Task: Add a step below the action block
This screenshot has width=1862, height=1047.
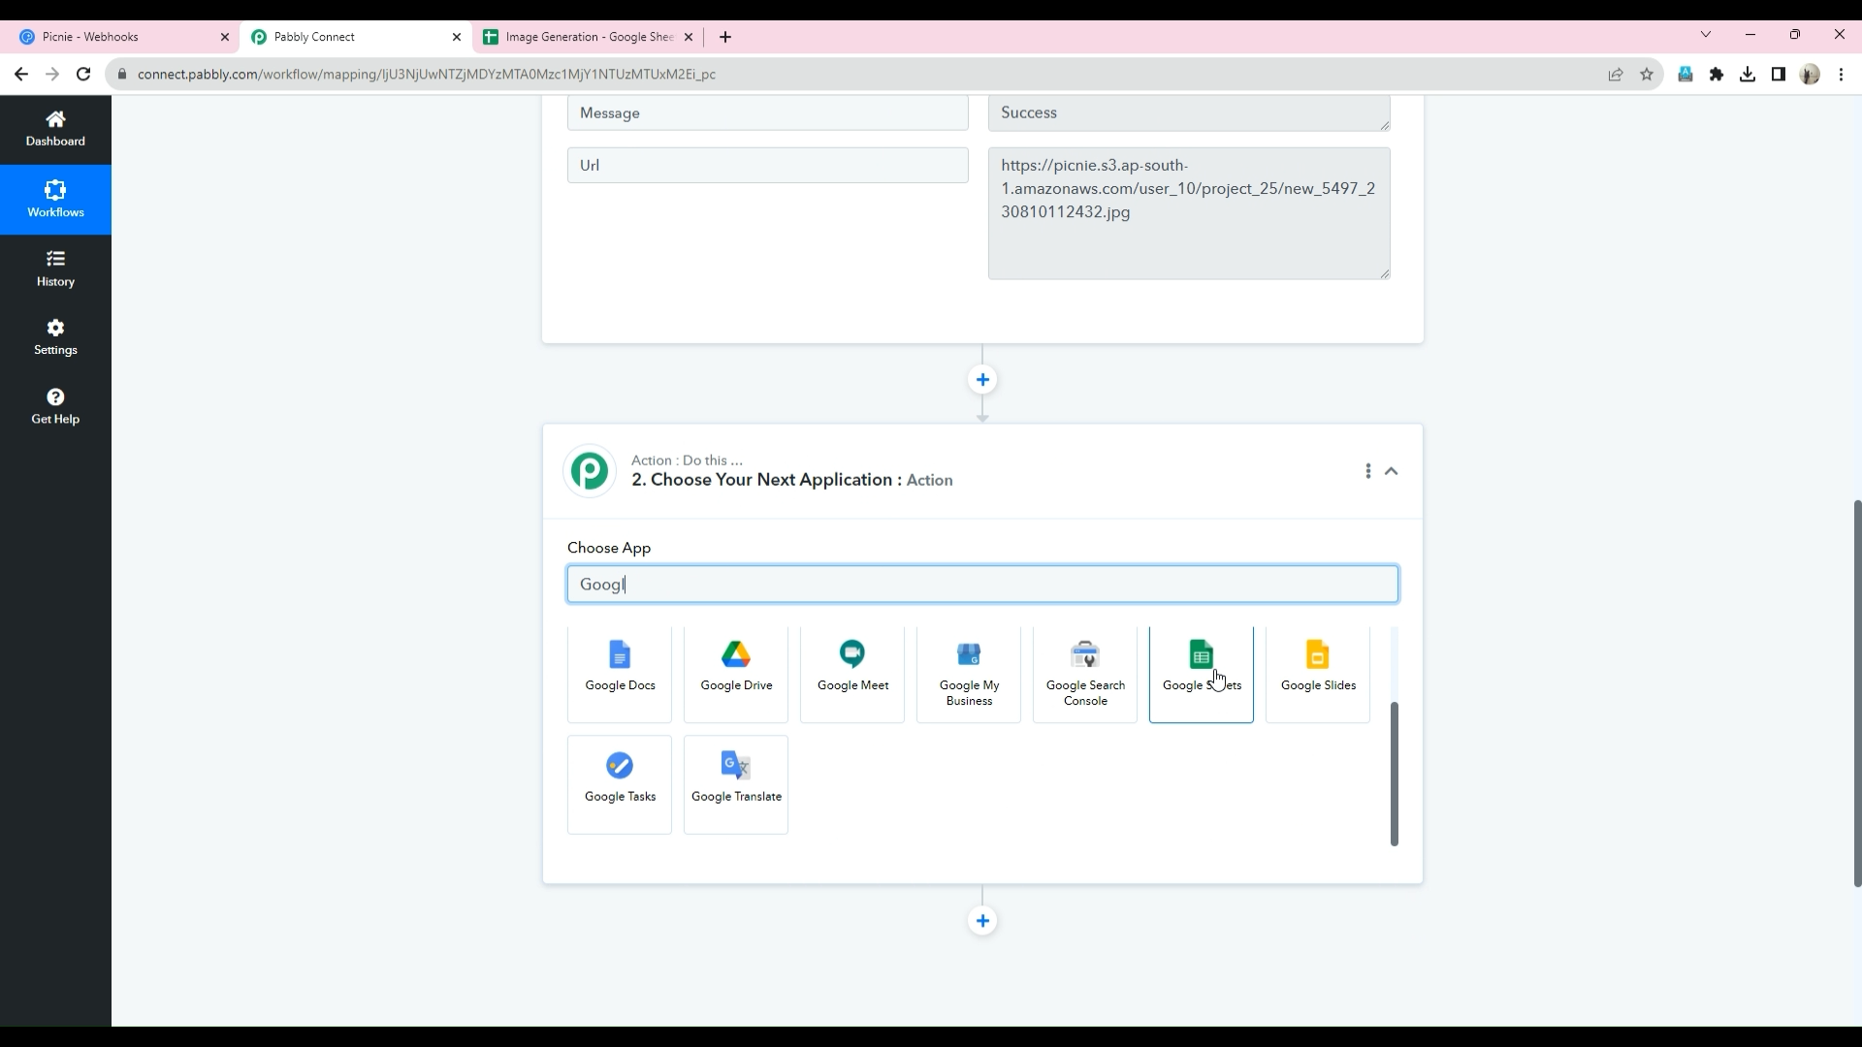Action: click(982, 921)
